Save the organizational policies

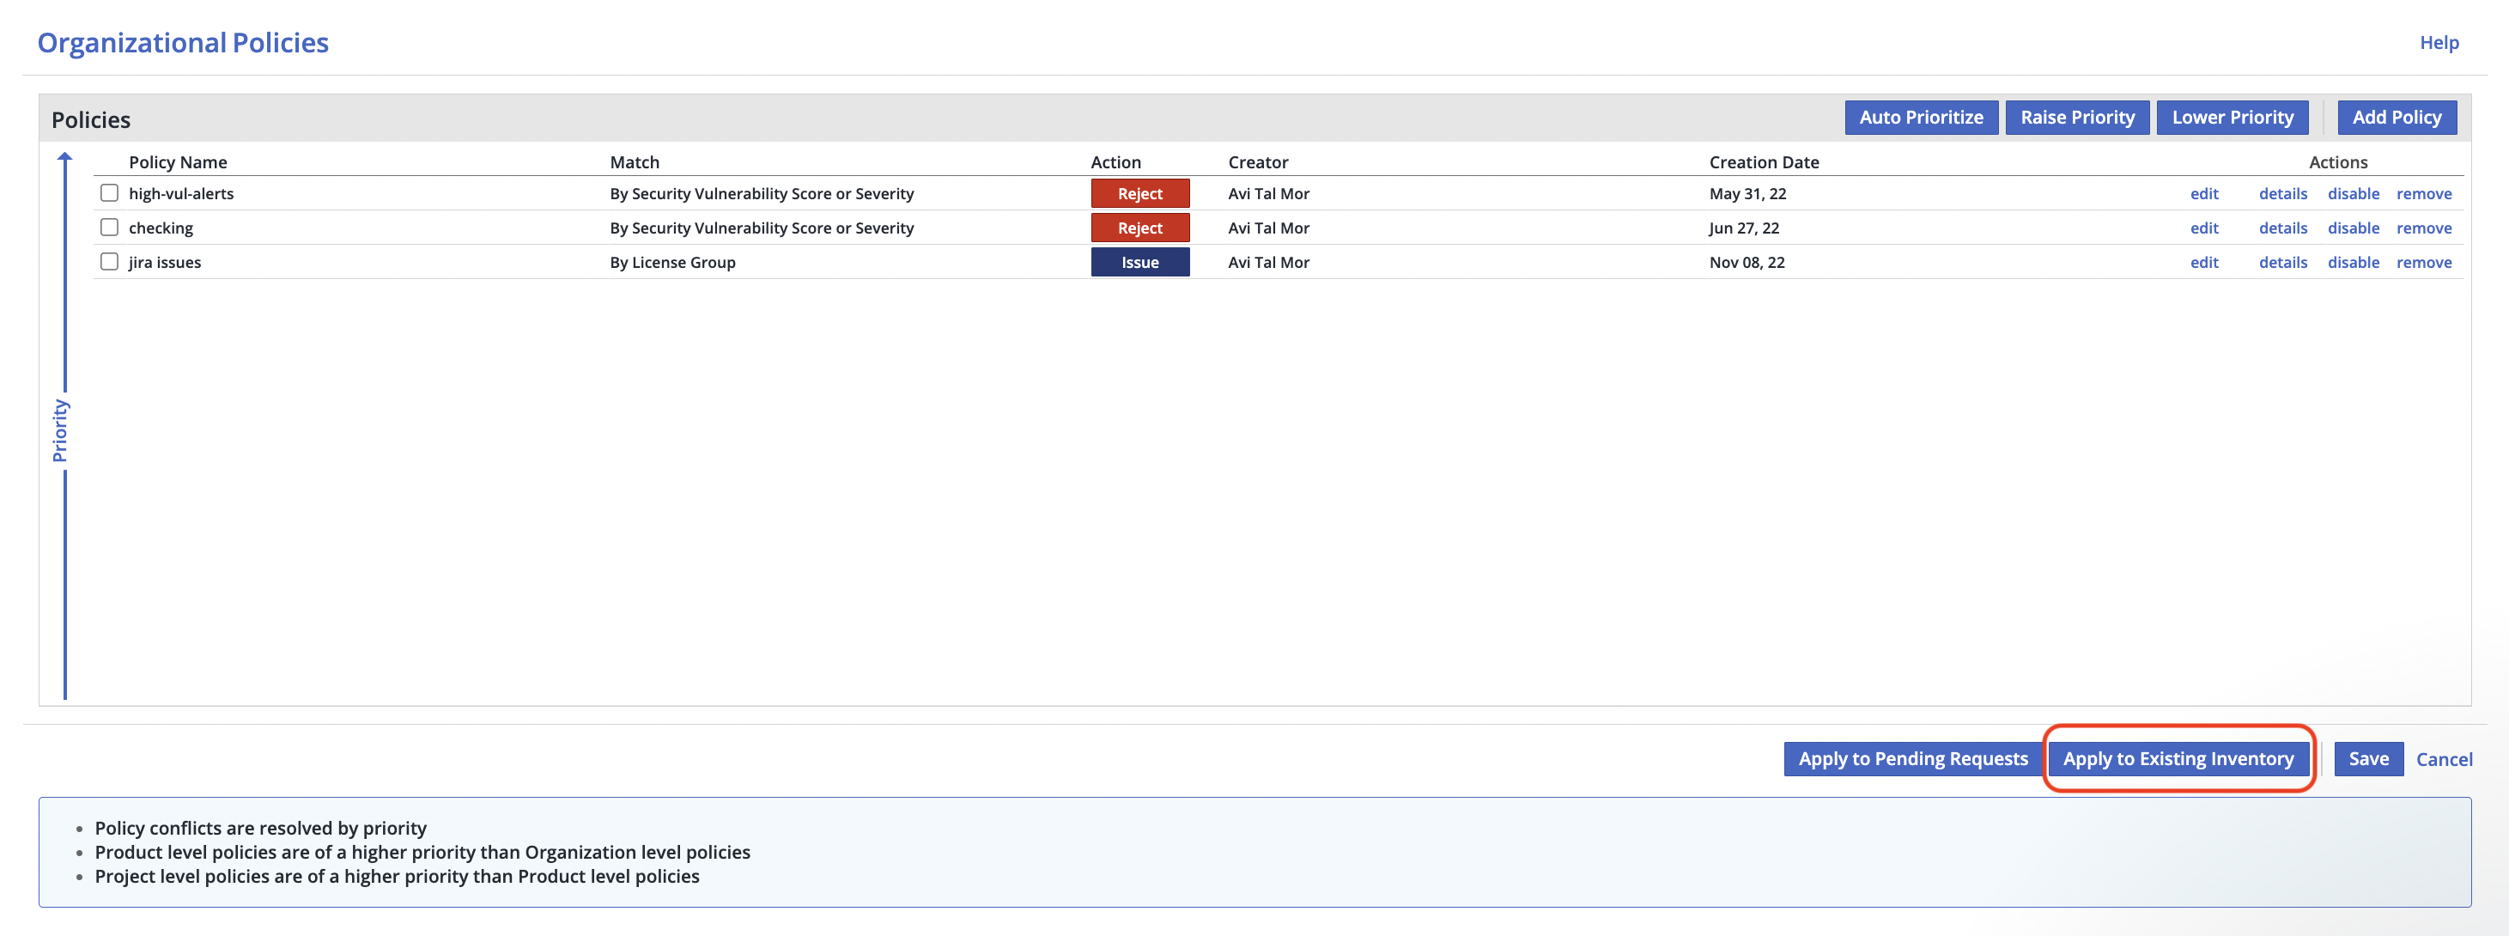[x=2368, y=759]
